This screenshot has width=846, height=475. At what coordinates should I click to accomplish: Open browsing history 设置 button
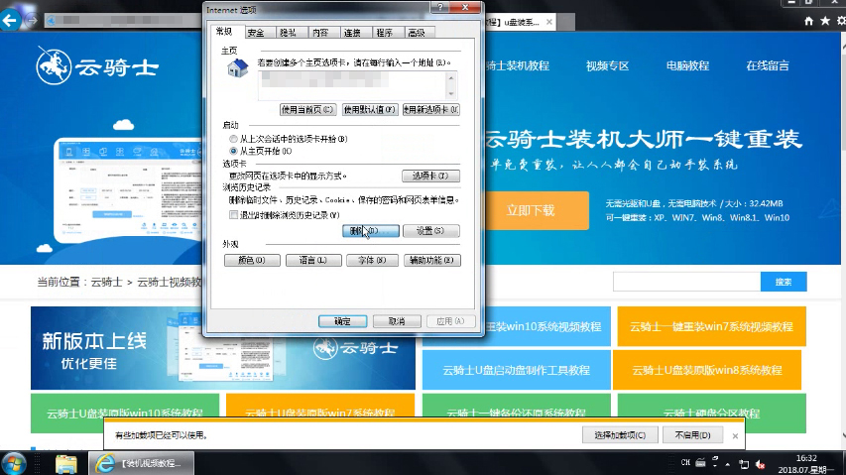[431, 231]
